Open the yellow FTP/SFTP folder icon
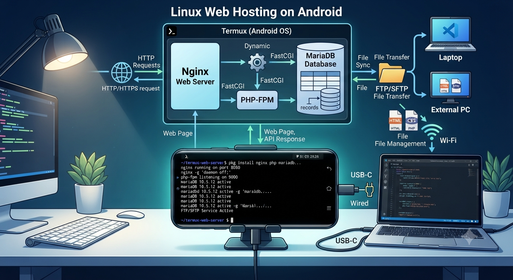The width and height of the screenshot is (513, 280). (x=392, y=73)
